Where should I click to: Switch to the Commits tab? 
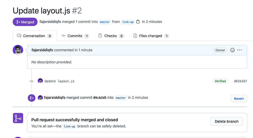pos(75,36)
